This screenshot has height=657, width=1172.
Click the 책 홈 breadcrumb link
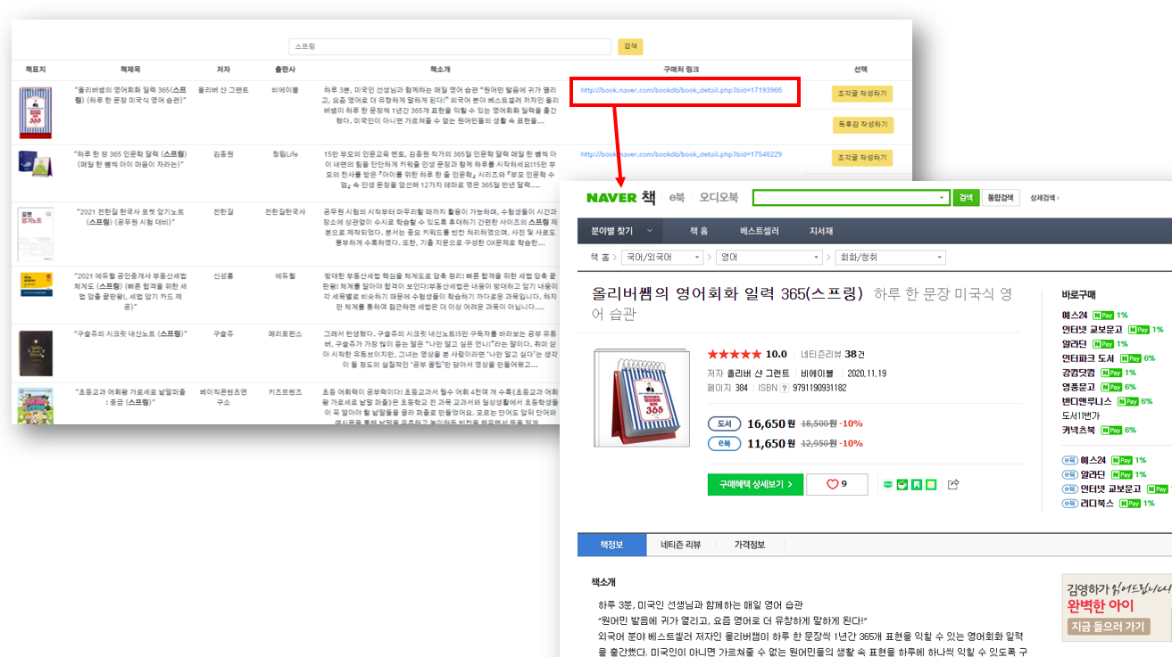click(600, 257)
